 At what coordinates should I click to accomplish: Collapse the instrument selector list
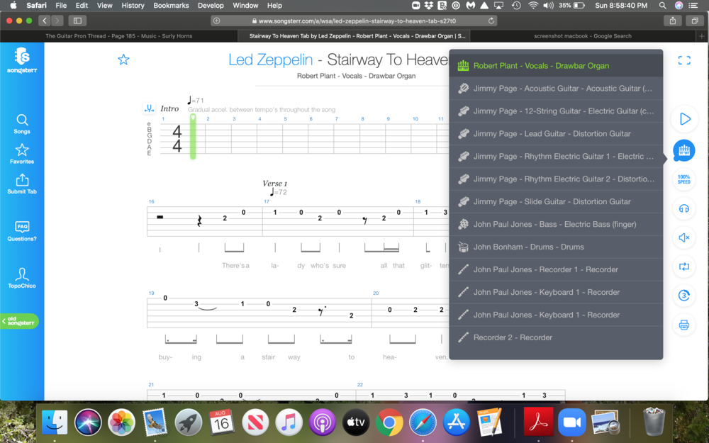(684, 150)
